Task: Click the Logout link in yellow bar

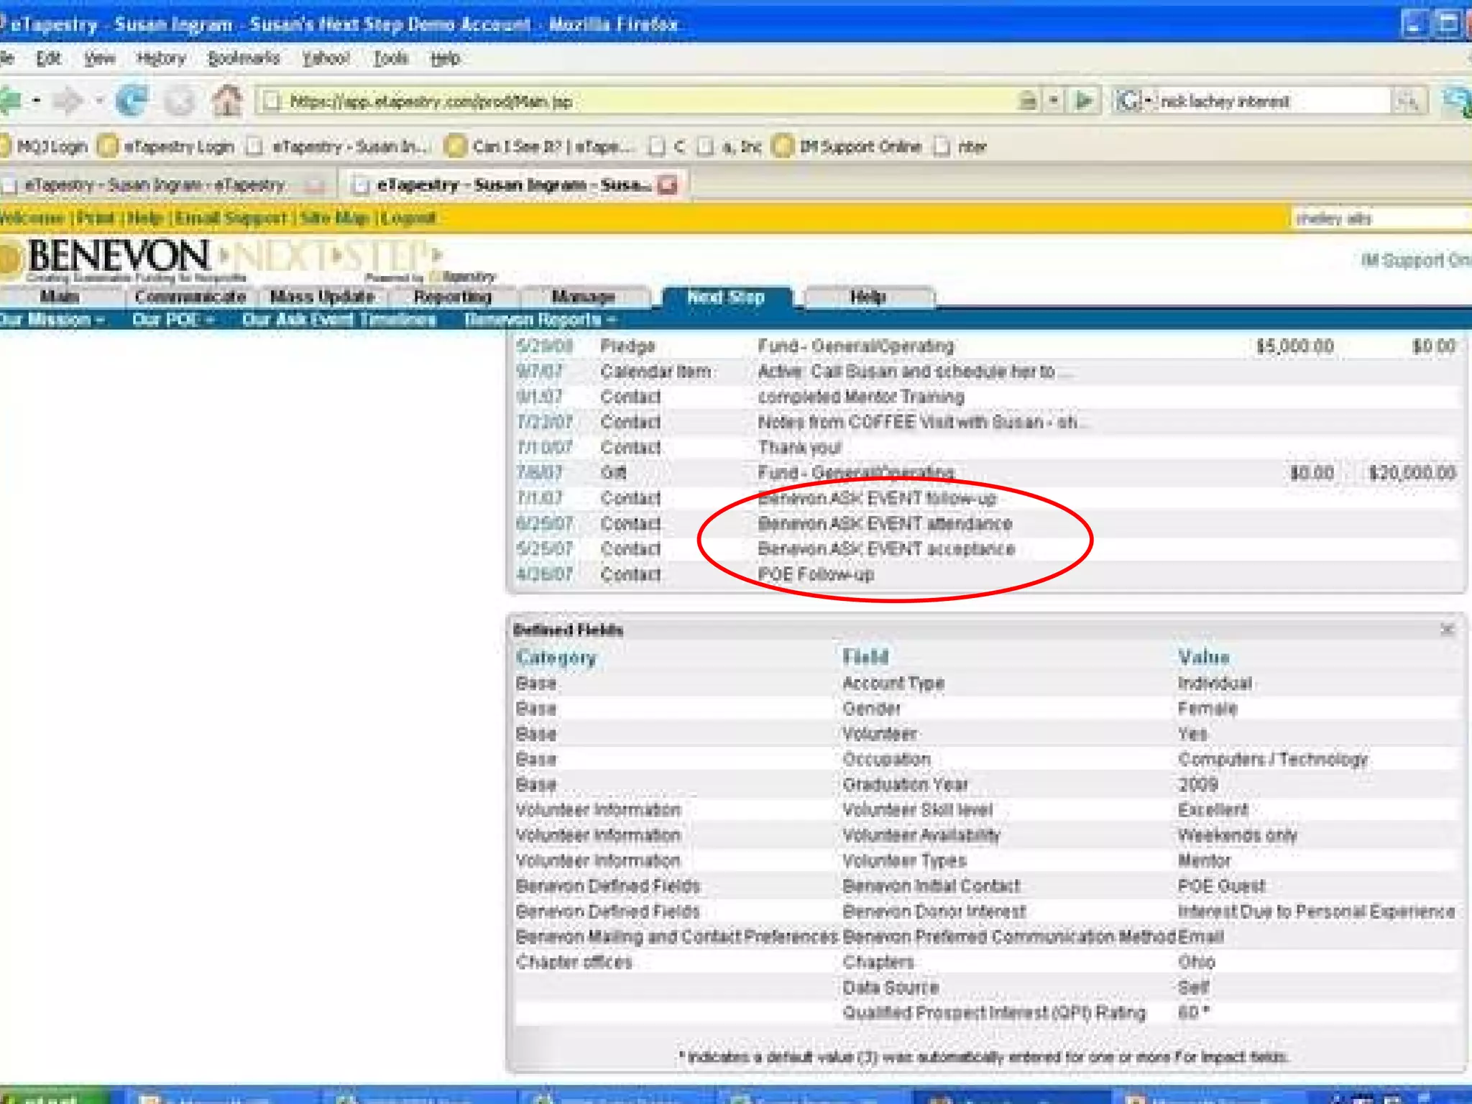Action: [x=408, y=218]
